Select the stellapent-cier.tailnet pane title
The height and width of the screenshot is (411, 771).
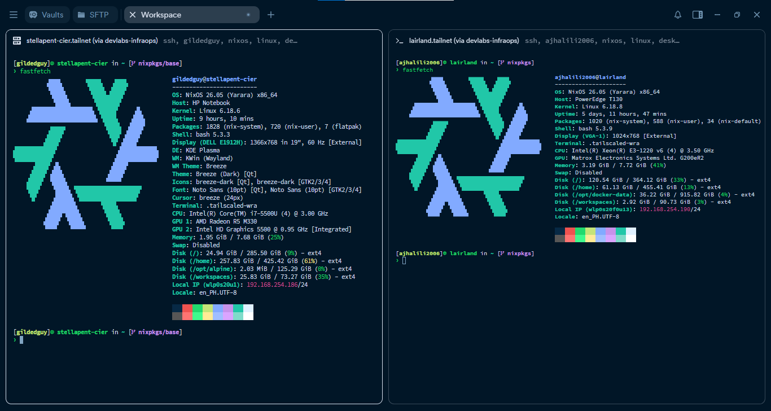92,41
